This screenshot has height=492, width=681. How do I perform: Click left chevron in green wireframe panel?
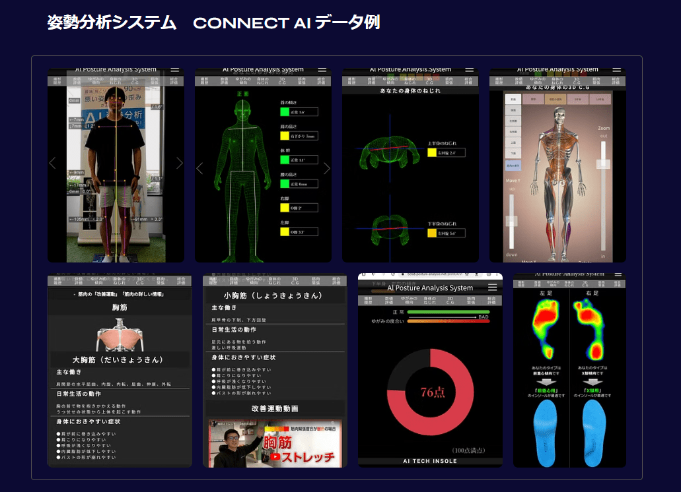(199, 168)
